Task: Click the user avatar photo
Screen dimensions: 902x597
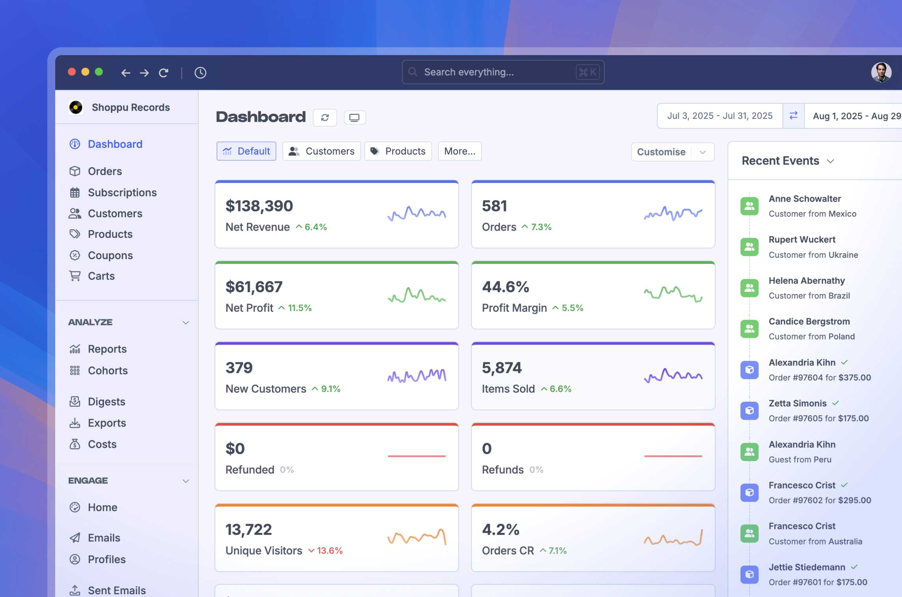Action: [881, 72]
